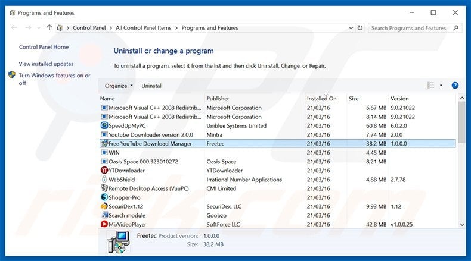The height and width of the screenshot is (261, 471).
Task: Click the Youtube Downloader version 2.0.0 icon
Action: 104,134
